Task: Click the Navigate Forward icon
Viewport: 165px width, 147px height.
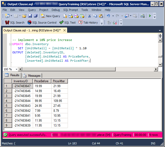Action: pos(135,16)
